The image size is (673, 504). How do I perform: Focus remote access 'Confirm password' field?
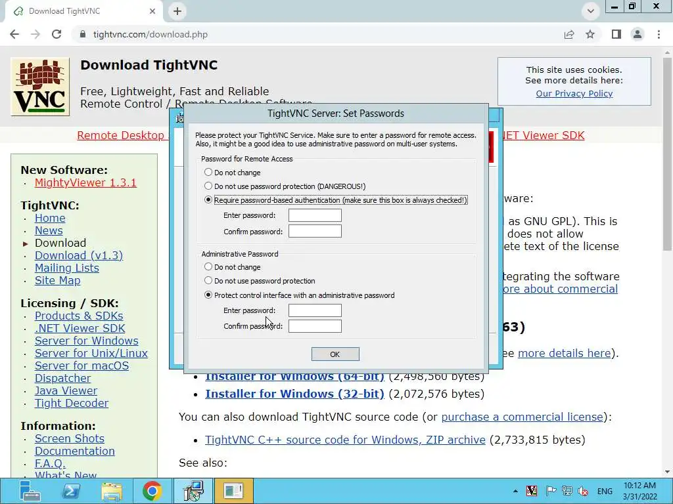point(315,231)
